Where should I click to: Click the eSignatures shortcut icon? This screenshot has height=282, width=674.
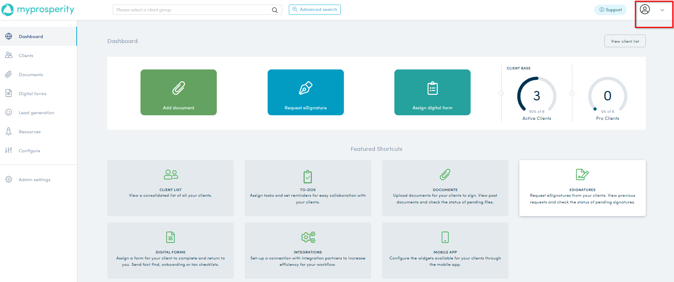click(582, 174)
